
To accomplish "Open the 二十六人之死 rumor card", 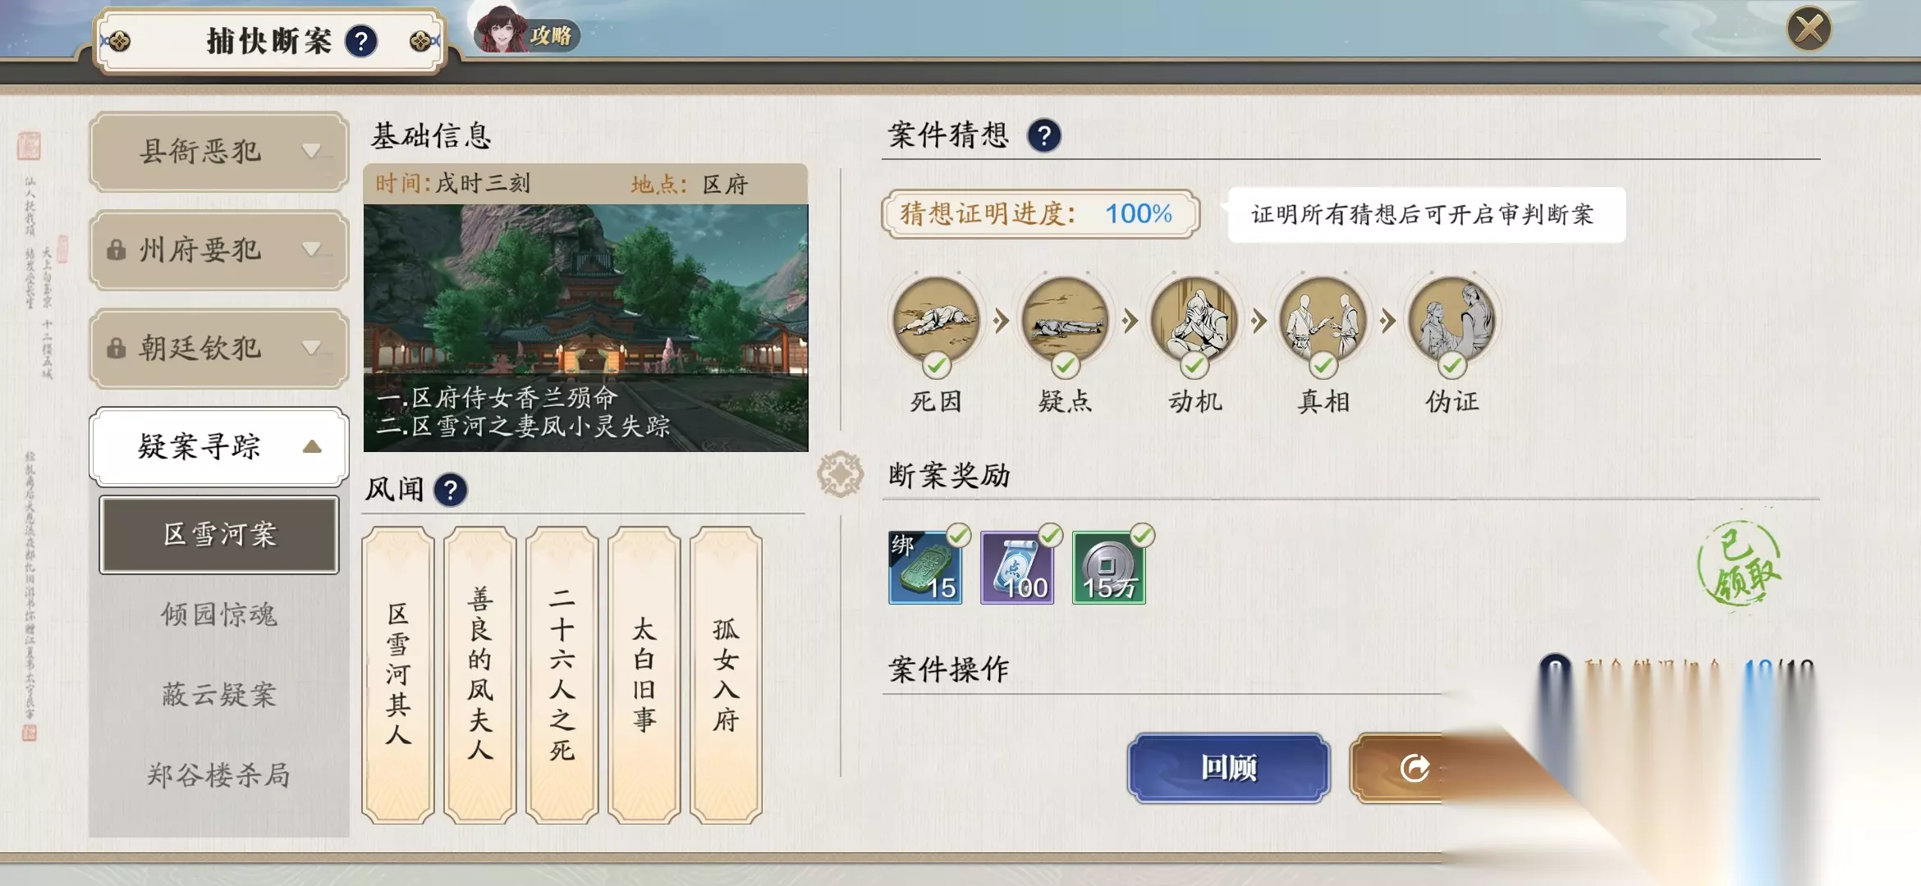I will pos(562,675).
